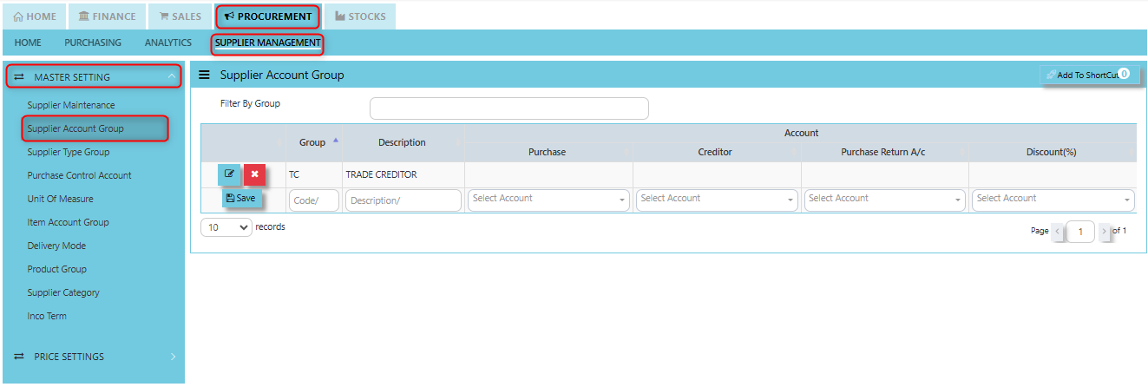Click the Creditor column header
Image resolution: width=1148 pixels, height=387 pixels.
715,152
